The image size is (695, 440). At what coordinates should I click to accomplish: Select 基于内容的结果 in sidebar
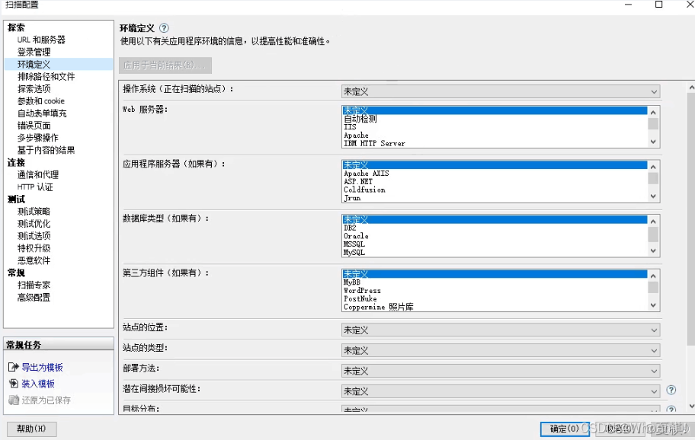coord(46,150)
